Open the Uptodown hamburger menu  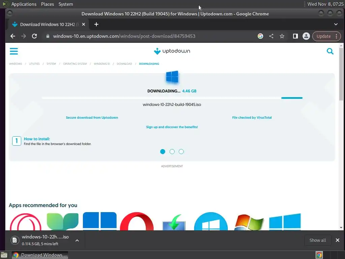point(13,51)
